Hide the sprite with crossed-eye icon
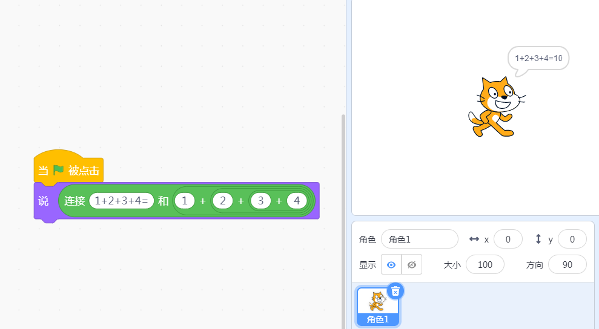This screenshot has height=329, width=599. (x=412, y=264)
